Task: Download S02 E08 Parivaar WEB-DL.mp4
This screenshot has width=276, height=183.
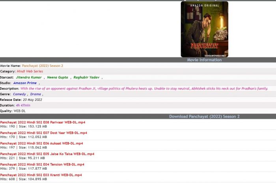Action: (x=43, y=123)
